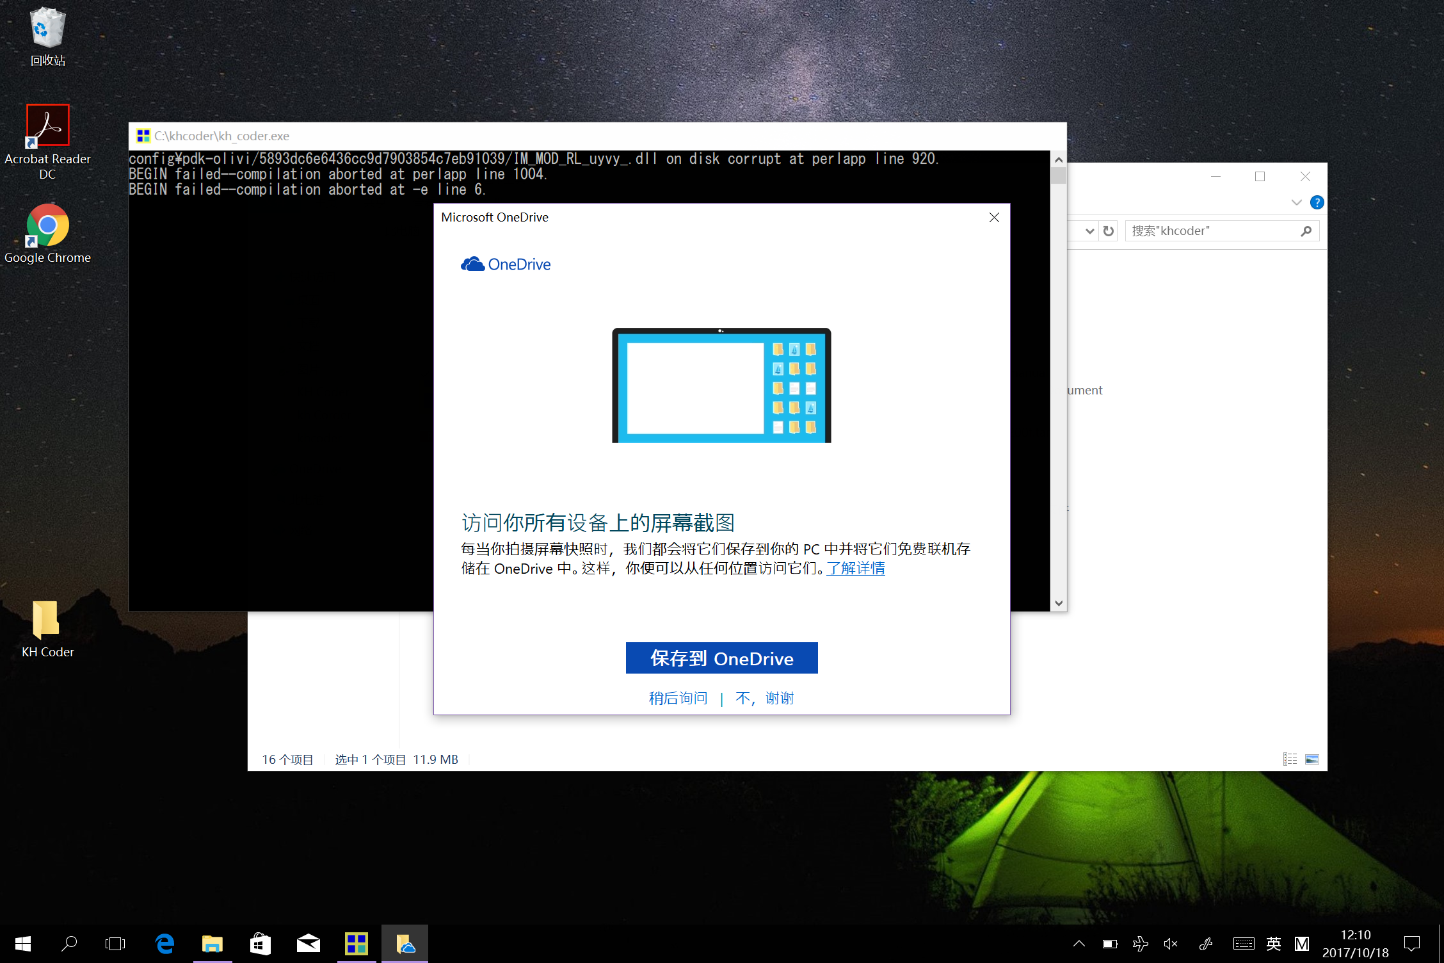
Task: Click the IME mode M indicator
Action: [1301, 943]
